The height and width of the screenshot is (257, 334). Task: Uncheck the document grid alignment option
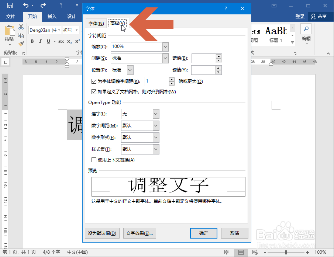point(94,91)
